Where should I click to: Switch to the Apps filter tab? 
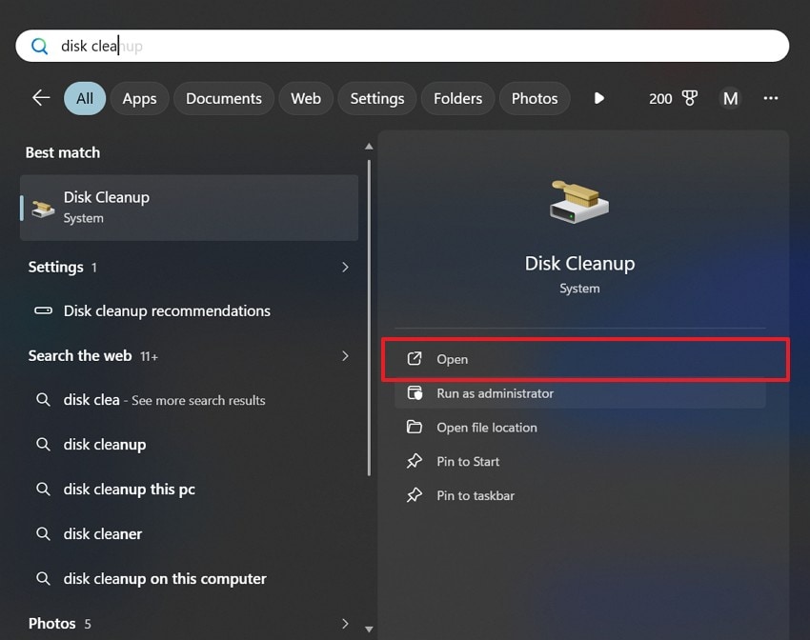[139, 98]
